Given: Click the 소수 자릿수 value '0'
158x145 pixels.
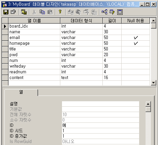Looking at the screenshot, I should click(x=100, y=120).
